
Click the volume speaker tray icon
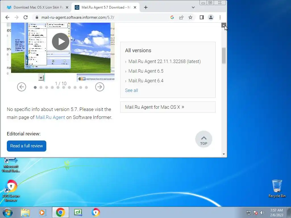[x=262, y=213]
